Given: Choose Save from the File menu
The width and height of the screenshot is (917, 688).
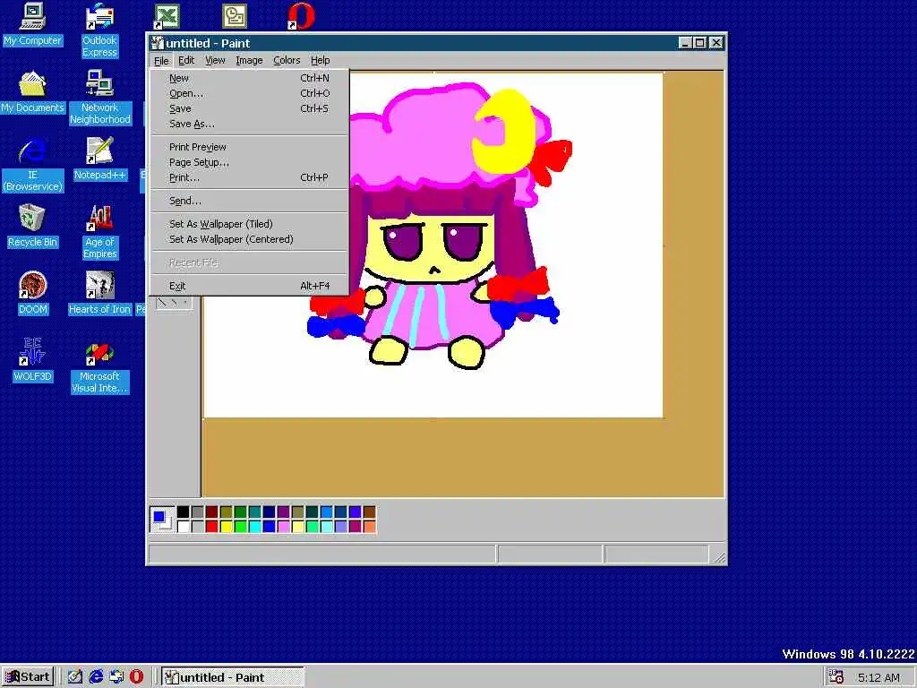Looking at the screenshot, I should [x=249, y=108].
